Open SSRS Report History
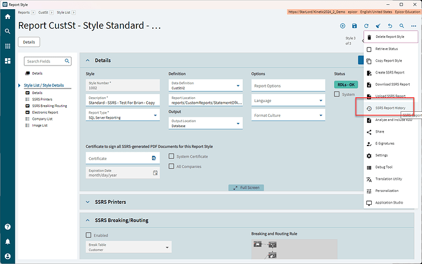This screenshot has height=264, width=422. pyautogui.click(x=391, y=108)
